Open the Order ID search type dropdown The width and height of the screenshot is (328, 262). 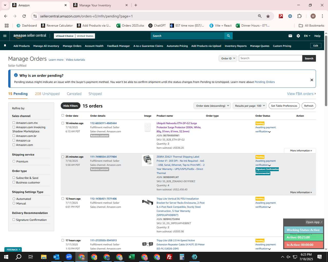(x=228, y=58)
